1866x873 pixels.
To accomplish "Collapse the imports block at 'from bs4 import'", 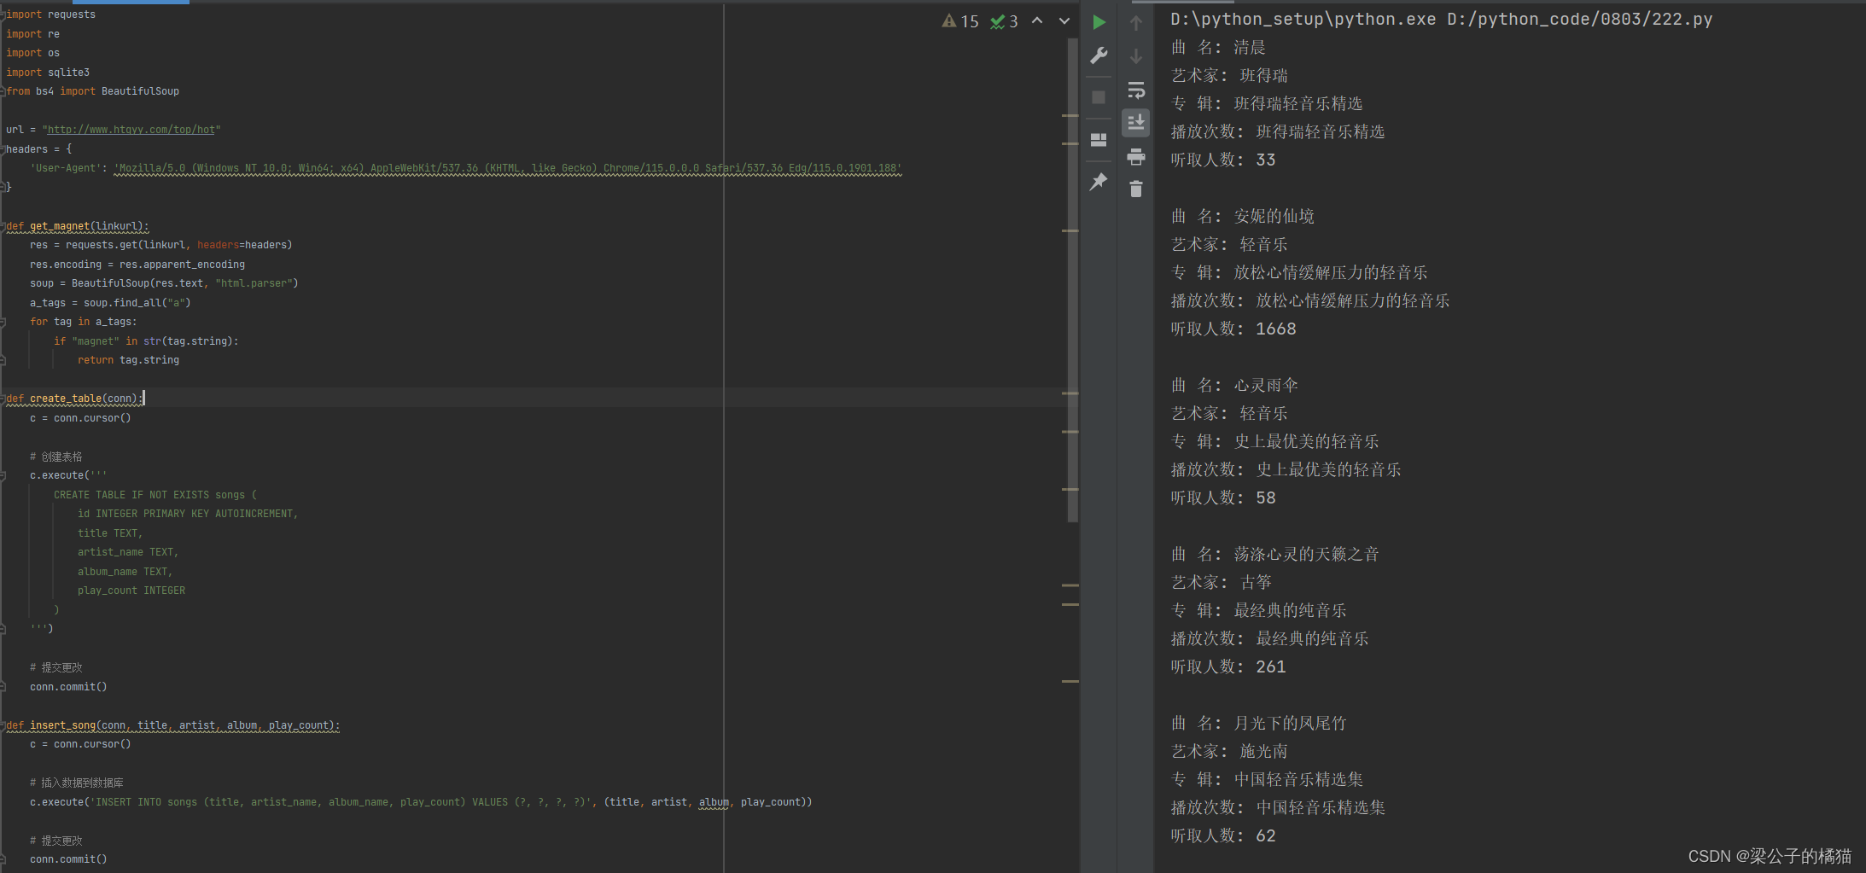I will (x=3, y=91).
